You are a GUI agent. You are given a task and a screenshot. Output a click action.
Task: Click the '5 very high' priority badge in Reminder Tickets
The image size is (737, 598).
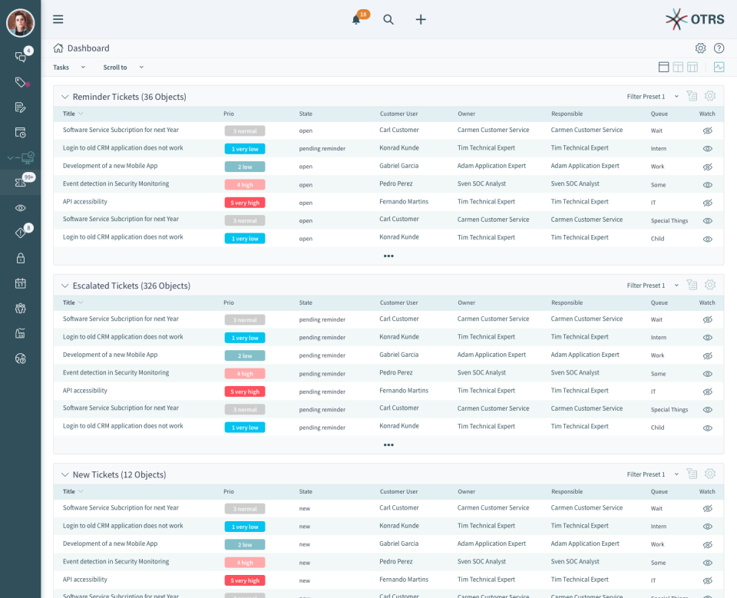(x=244, y=203)
